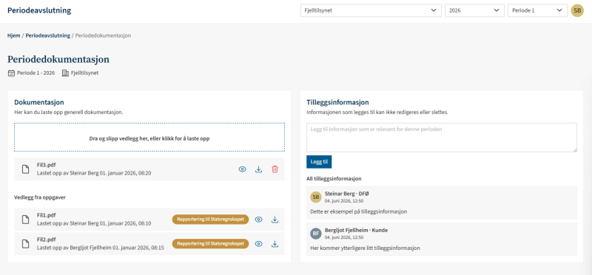
Task: Preview Fil1.pdf with the eye icon
Action: (258, 220)
